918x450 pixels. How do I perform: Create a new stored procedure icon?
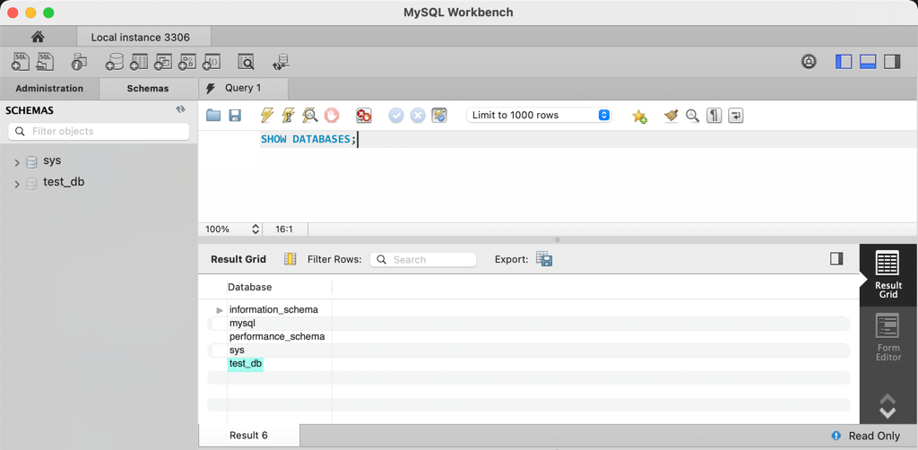click(x=186, y=62)
